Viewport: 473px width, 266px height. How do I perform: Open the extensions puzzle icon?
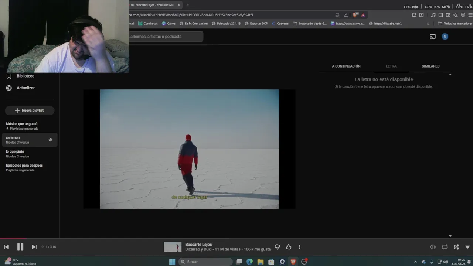pyautogui.click(x=414, y=15)
